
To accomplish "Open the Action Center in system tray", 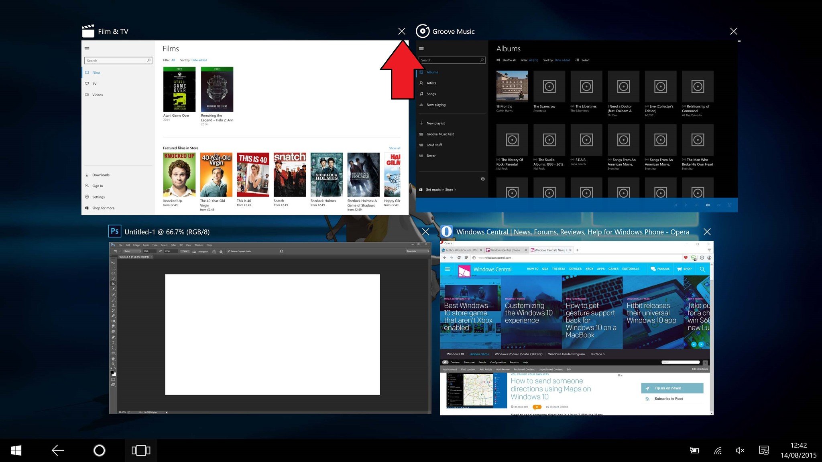I will click(764, 450).
